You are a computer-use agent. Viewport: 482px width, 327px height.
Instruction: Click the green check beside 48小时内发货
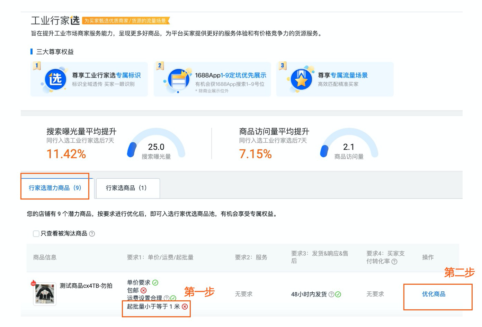[x=338, y=294]
